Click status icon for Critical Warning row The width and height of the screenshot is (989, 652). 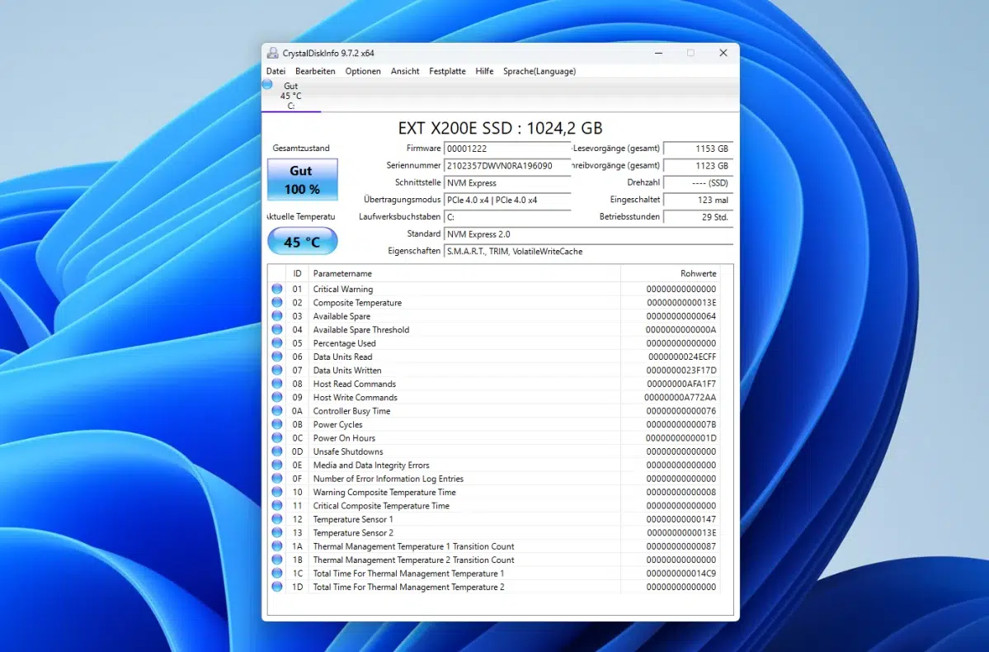tap(277, 289)
